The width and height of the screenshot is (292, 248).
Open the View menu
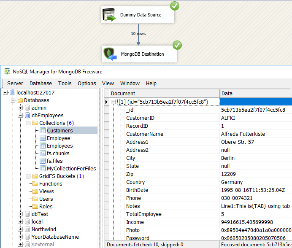pos(108,83)
